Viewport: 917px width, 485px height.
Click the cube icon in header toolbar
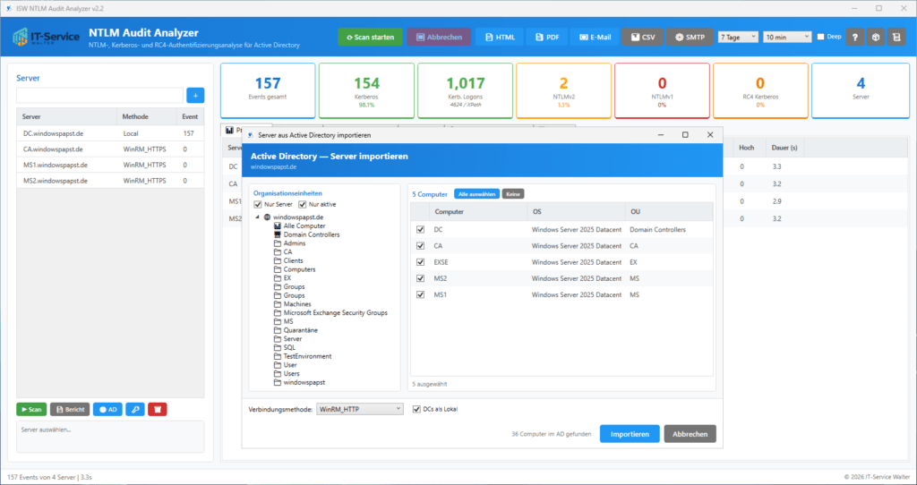(876, 37)
